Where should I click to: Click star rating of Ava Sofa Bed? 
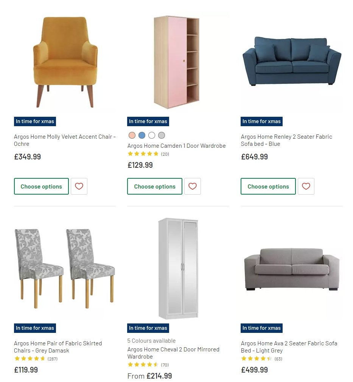(x=257, y=359)
